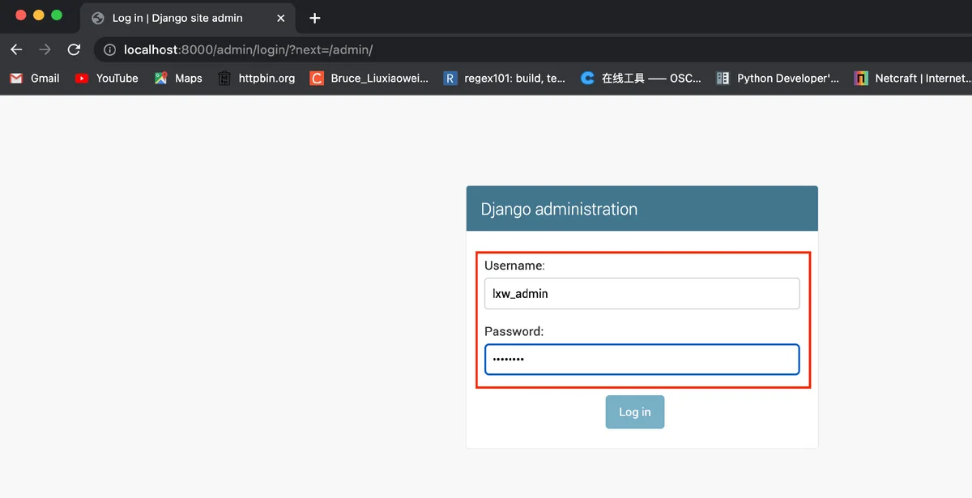Minimize the window with yellow button
The height and width of the screenshot is (498, 972).
coord(39,15)
